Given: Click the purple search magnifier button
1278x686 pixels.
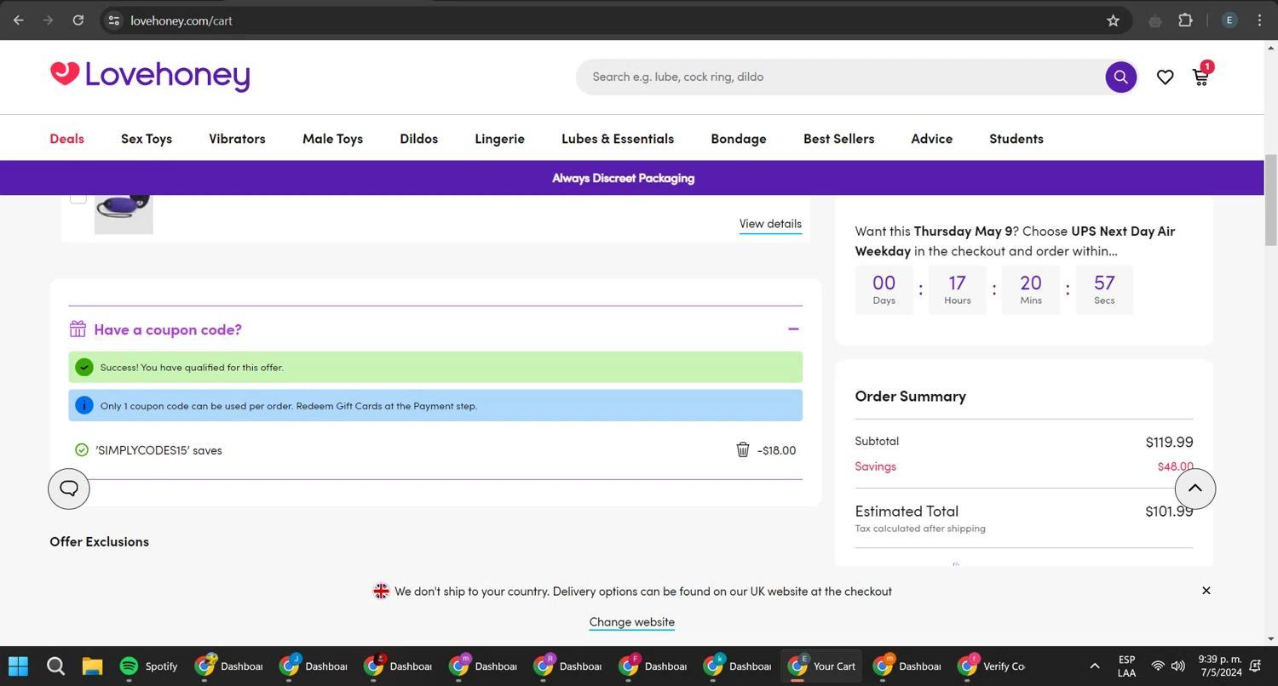Looking at the screenshot, I should (x=1120, y=77).
